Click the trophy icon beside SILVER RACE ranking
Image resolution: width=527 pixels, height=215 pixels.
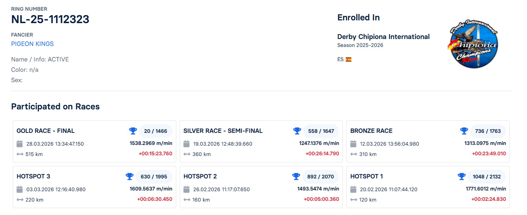tap(297, 131)
